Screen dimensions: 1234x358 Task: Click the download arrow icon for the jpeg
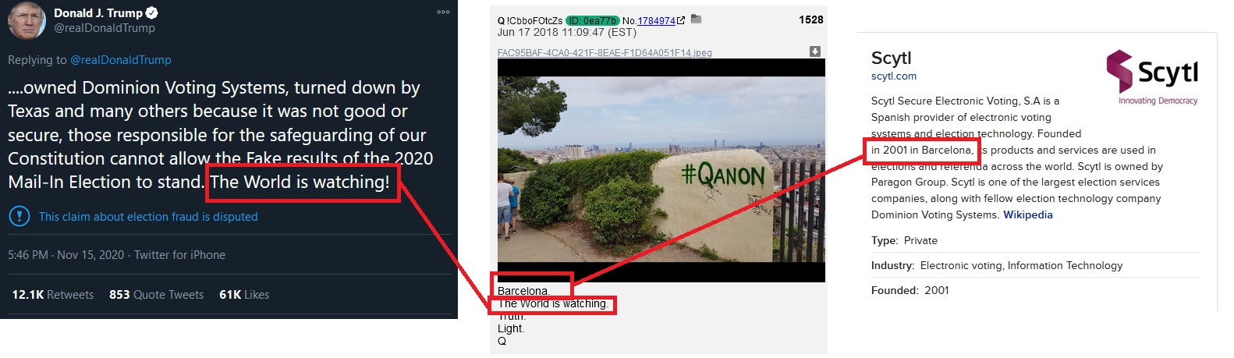(x=814, y=51)
